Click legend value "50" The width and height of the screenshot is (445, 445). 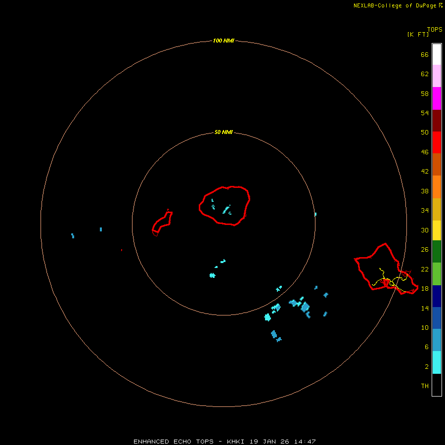point(425,132)
